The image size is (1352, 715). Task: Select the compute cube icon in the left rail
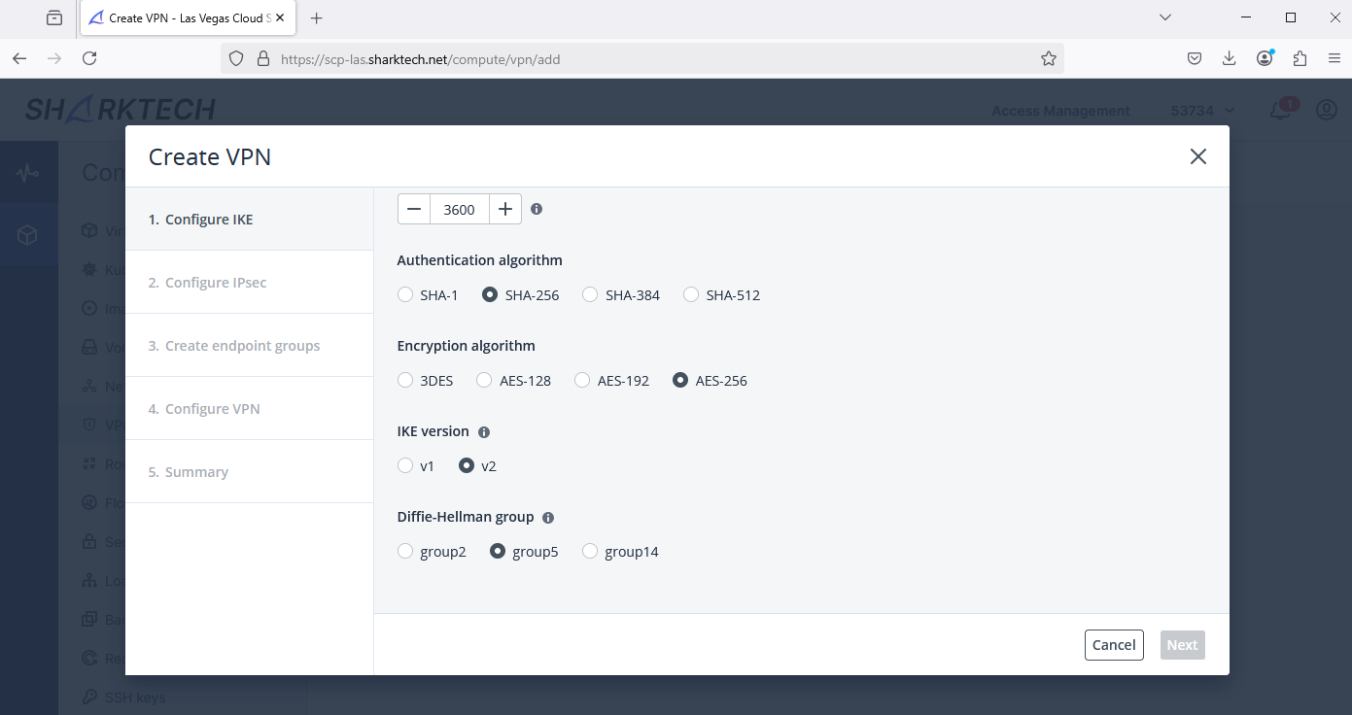[x=29, y=235]
